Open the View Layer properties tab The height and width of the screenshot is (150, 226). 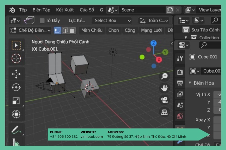[180, 94]
